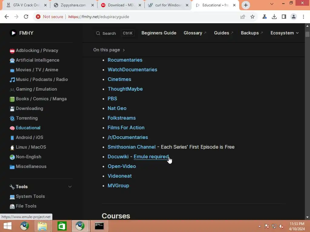The width and height of the screenshot is (310, 232).
Task: Click the muted volume tray icon
Action: click(282, 226)
